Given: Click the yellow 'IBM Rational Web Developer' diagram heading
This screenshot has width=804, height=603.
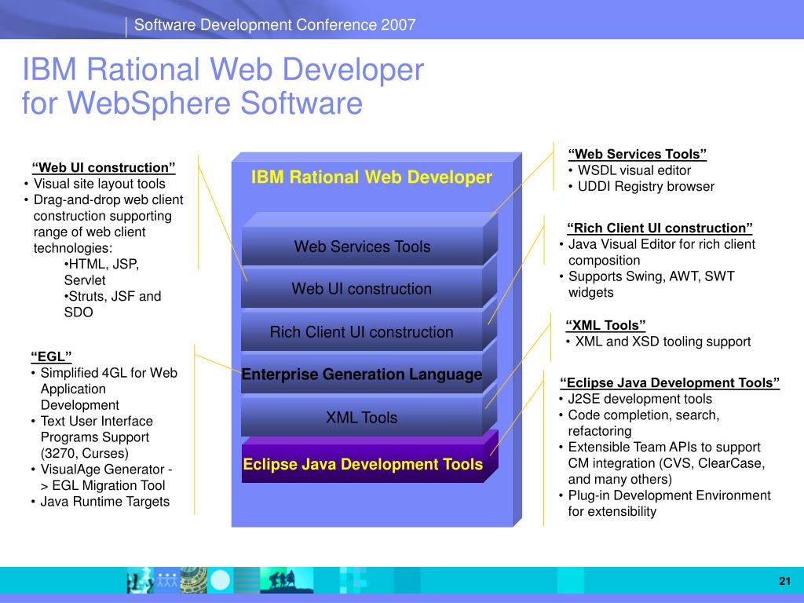Looking at the screenshot, I should click(371, 177).
